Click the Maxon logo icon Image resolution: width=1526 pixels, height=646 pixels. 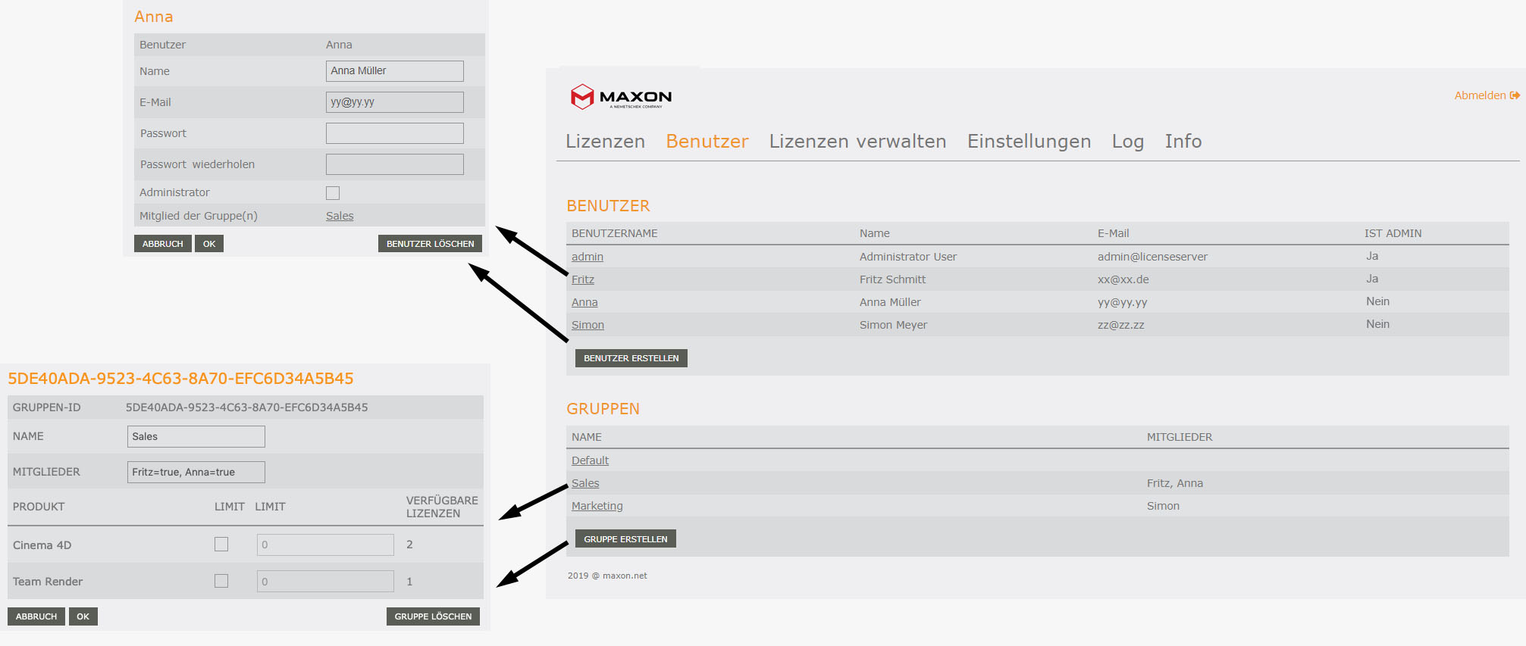point(582,97)
